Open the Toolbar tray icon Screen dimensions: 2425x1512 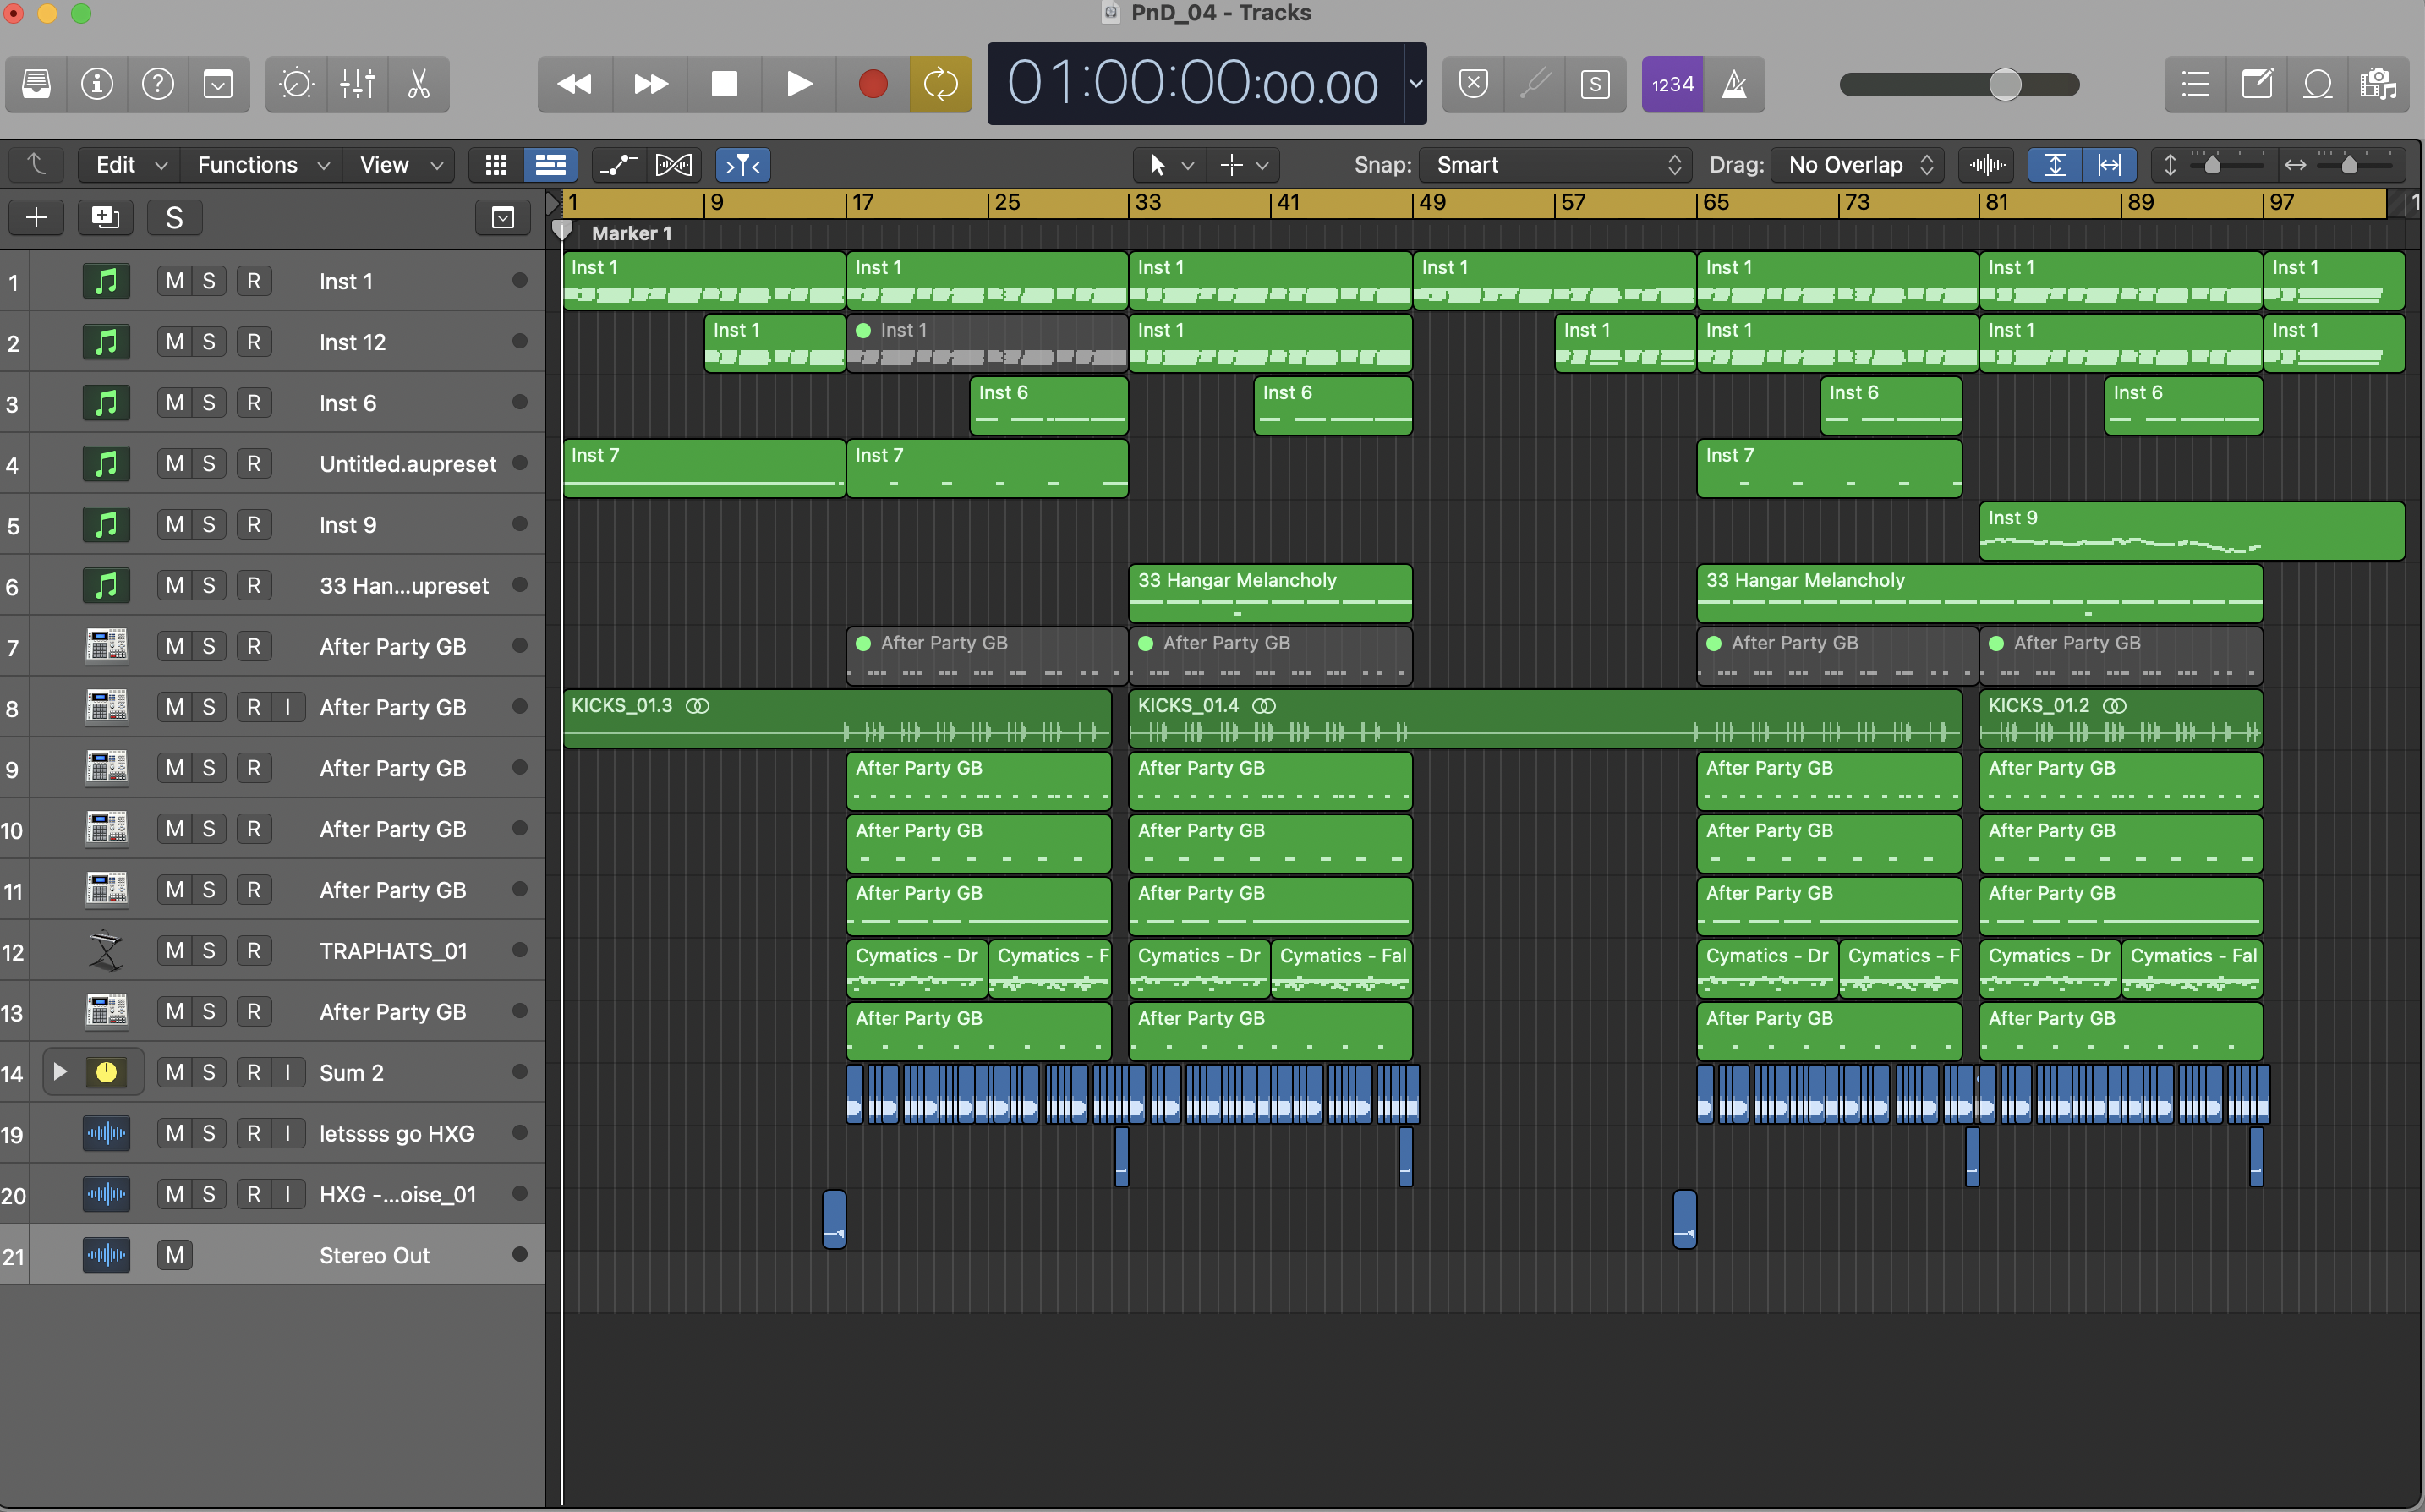click(218, 84)
